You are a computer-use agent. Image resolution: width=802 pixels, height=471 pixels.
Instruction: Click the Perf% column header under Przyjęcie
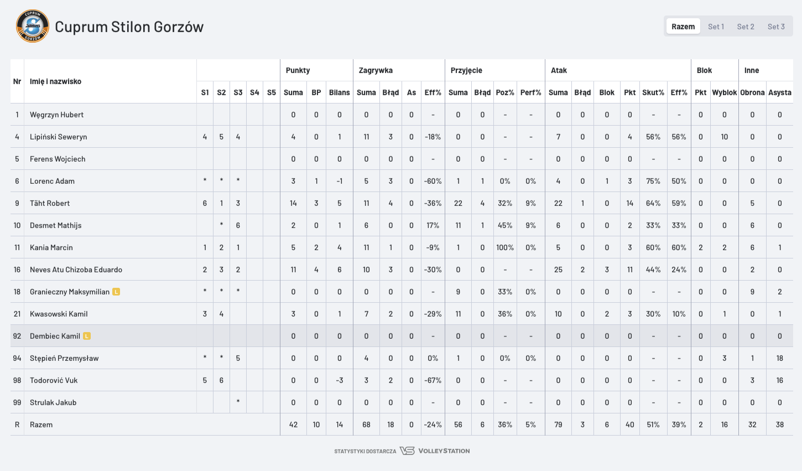click(x=530, y=92)
